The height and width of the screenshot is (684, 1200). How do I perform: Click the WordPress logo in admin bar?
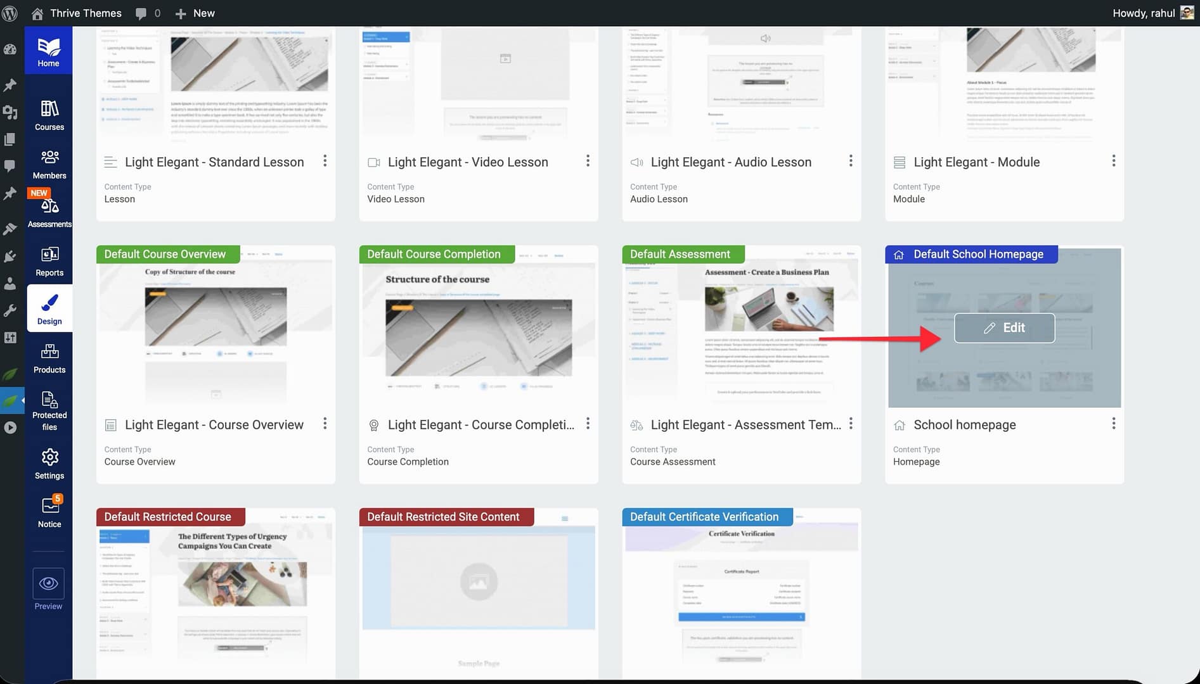pyautogui.click(x=10, y=13)
